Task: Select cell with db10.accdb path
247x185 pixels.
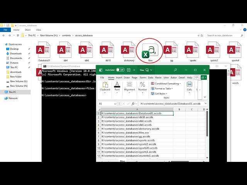Action: [137, 117]
